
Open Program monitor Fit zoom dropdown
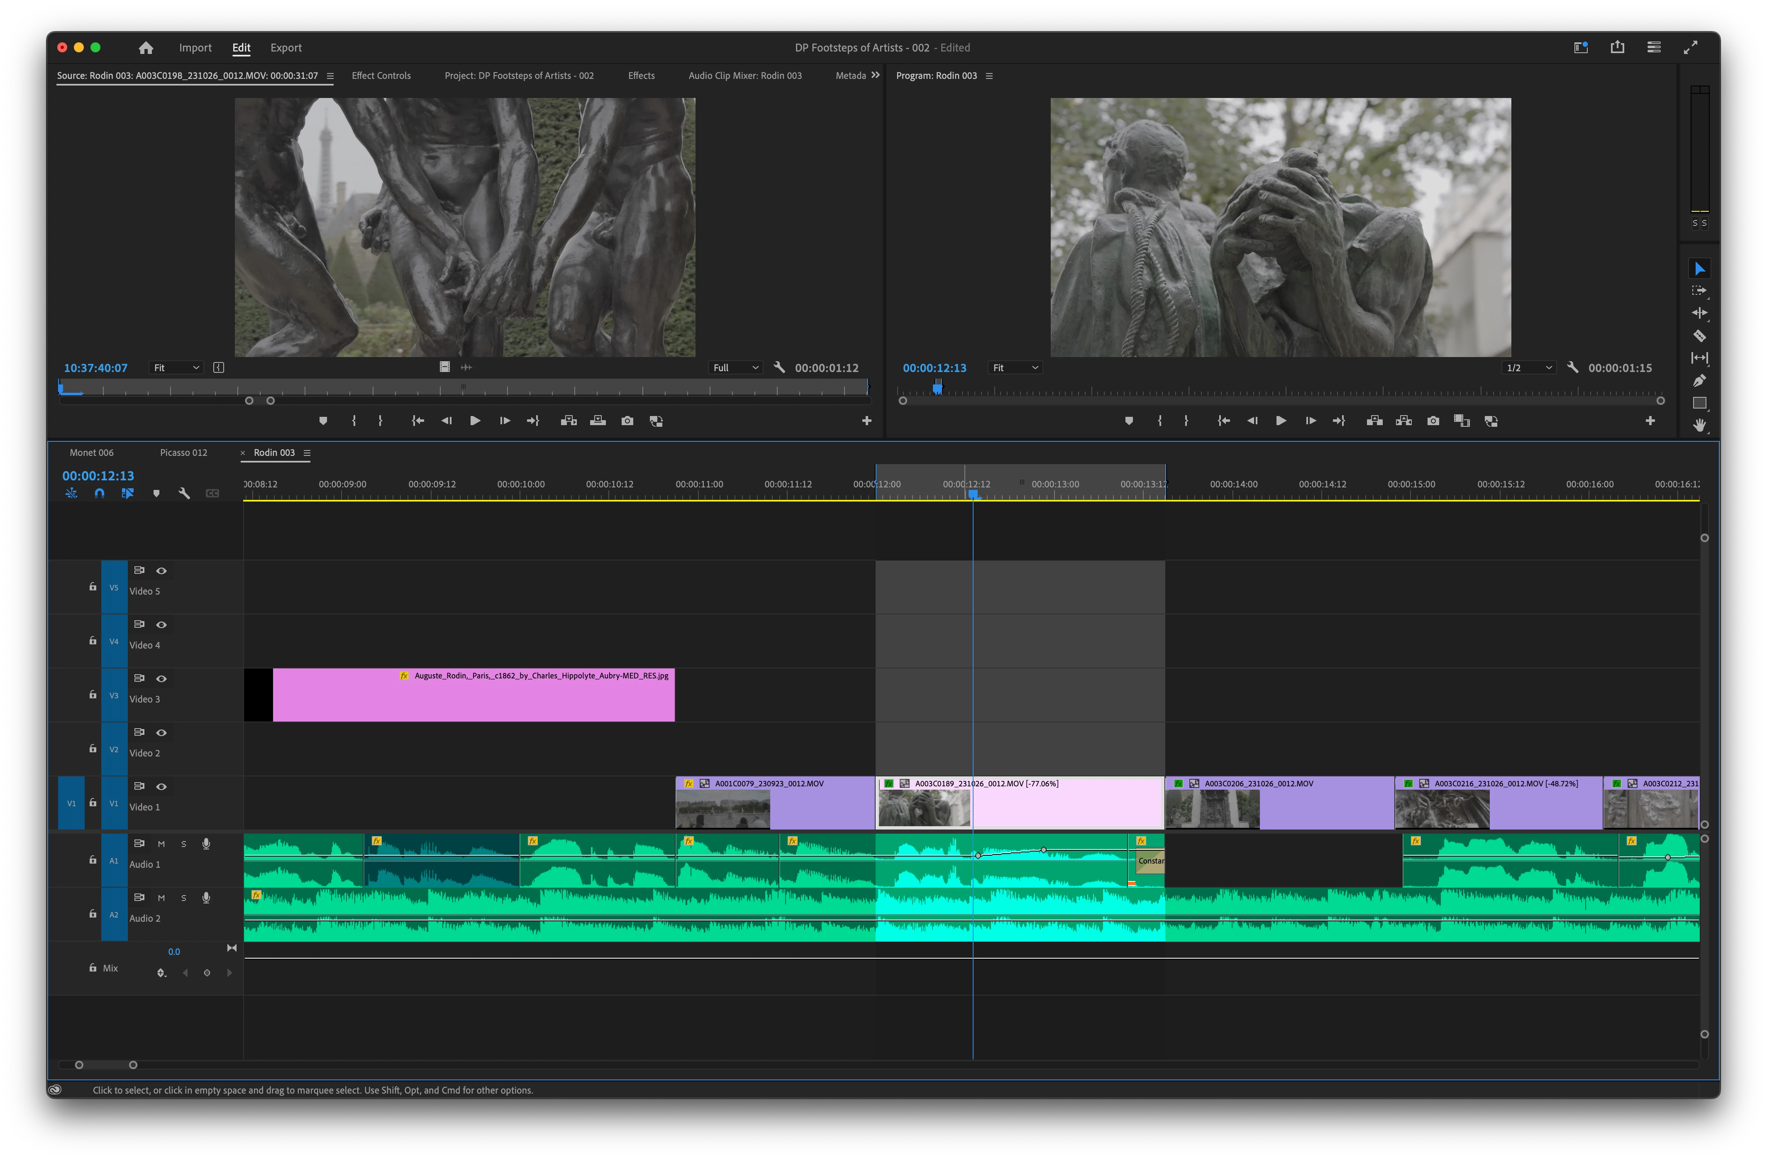tap(1015, 367)
